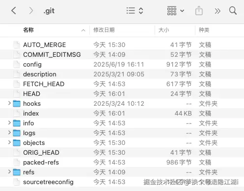
Task: Click the 24 字节 size of HEAD
Action: coord(181,94)
